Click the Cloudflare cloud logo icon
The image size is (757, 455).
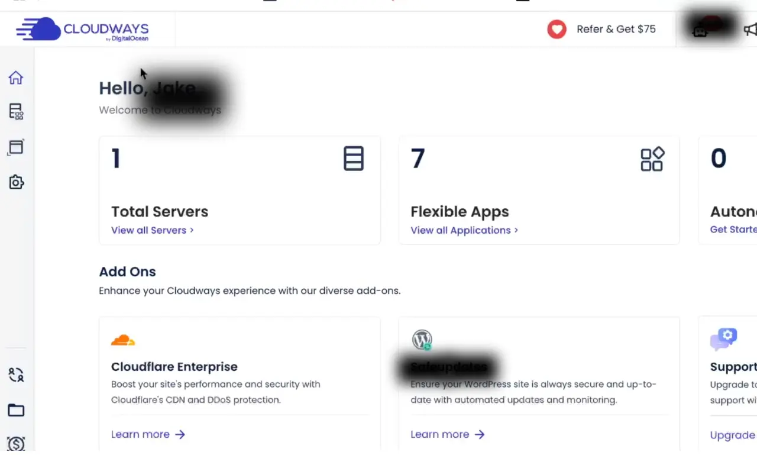click(123, 340)
